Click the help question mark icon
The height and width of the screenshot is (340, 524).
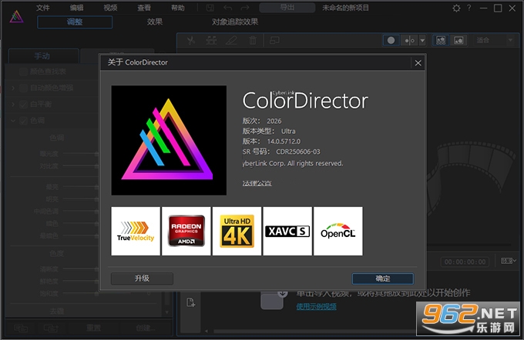click(469, 8)
